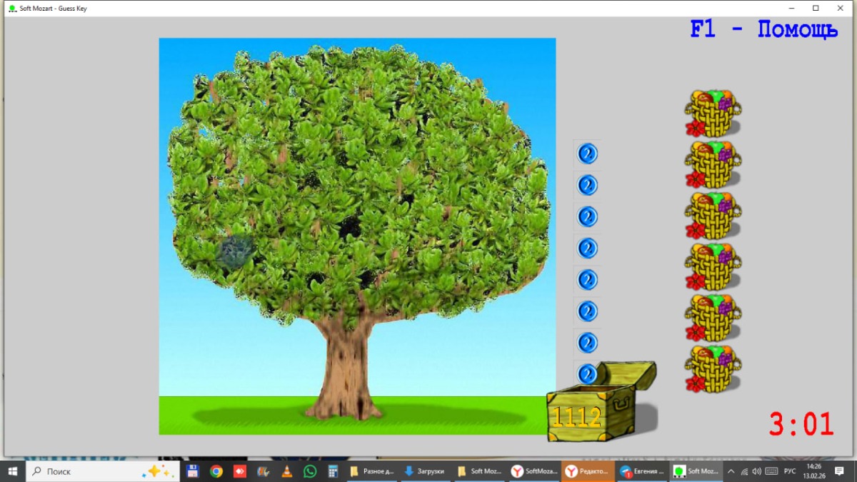Open the notification center icon
The height and width of the screenshot is (482, 857).
click(839, 471)
